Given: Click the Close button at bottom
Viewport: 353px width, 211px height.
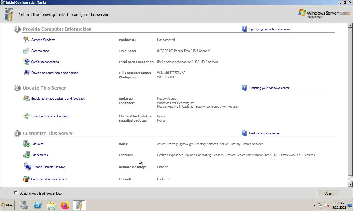Looking at the screenshot, I should 328,193.
